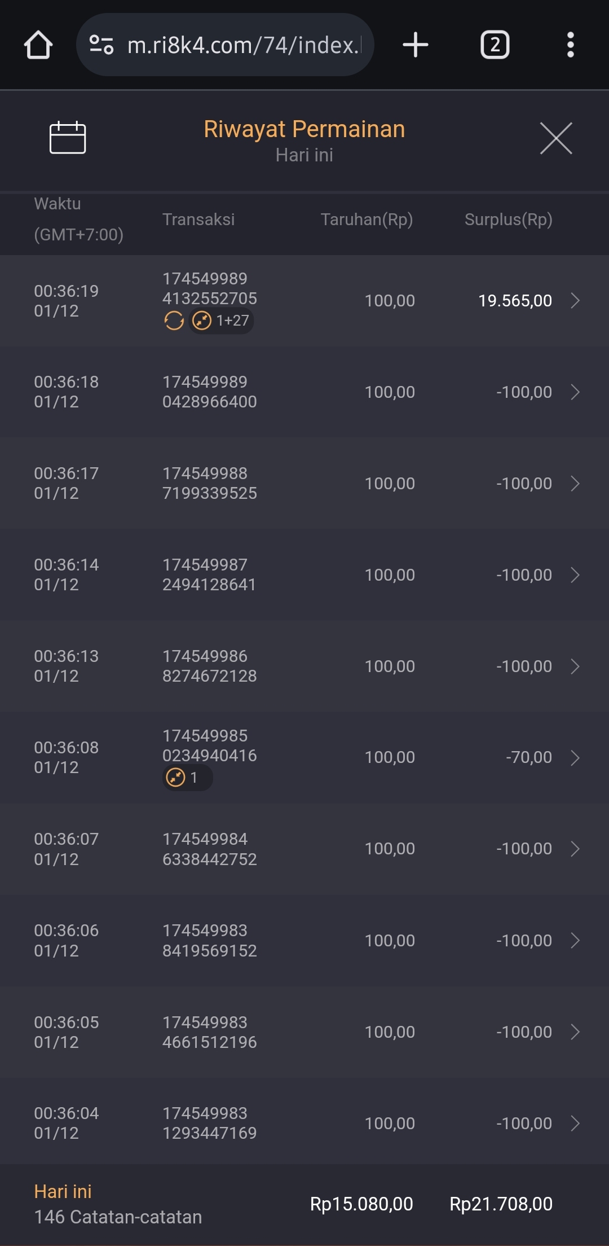Open the tab switcher showing 2 tabs

pyautogui.click(x=495, y=45)
